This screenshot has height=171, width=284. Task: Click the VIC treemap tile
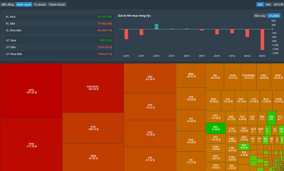tap(191, 161)
